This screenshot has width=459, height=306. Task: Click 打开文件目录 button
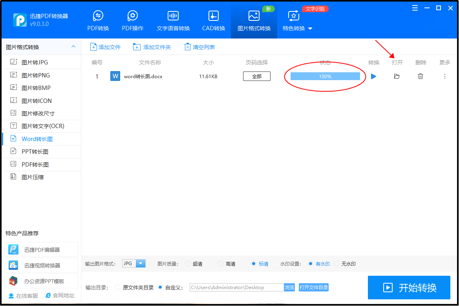point(313,288)
